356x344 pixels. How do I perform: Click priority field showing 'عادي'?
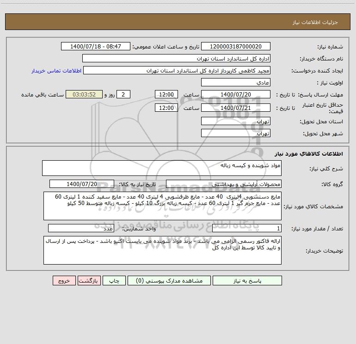tap(236, 82)
